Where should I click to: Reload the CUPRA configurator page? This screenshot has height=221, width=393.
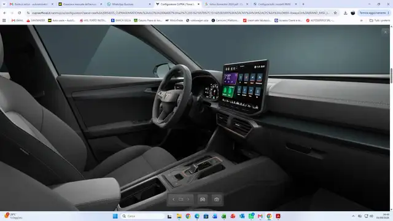[x=19, y=13]
